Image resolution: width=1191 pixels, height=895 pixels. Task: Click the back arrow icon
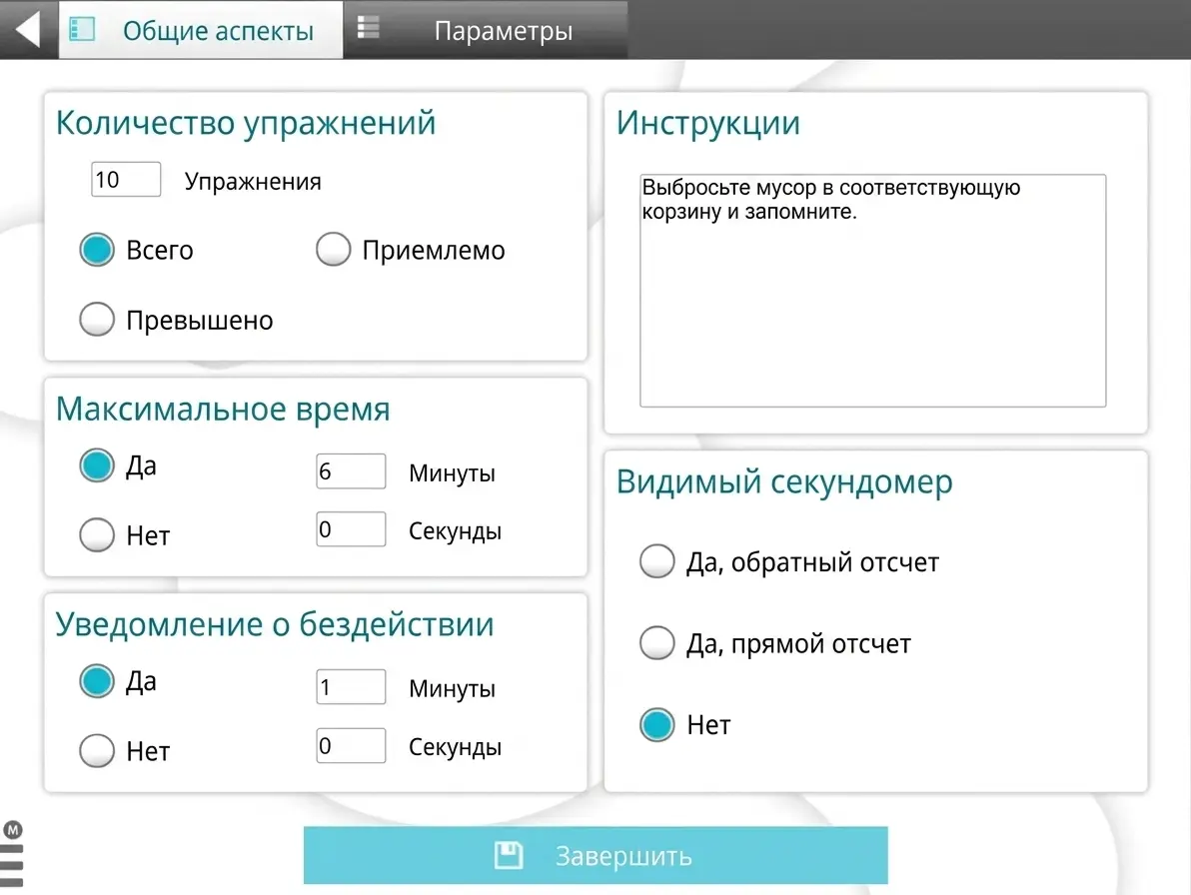click(x=28, y=30)
